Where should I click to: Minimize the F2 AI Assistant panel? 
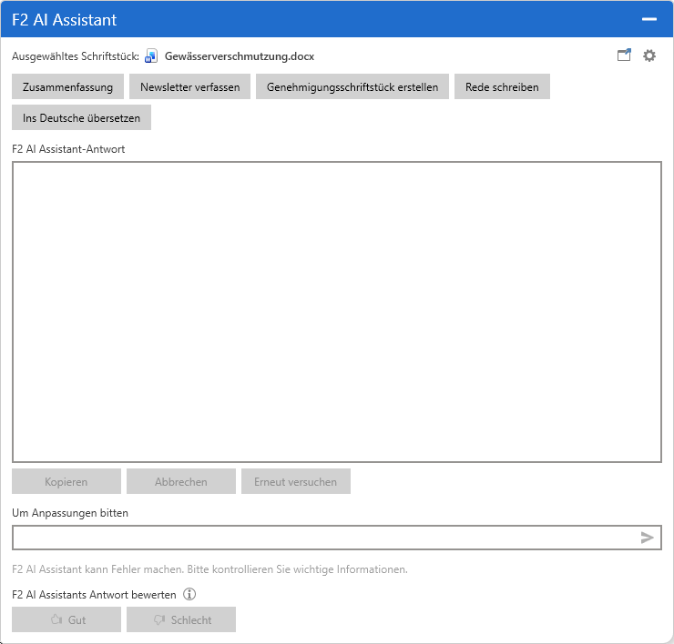(649, 19)
